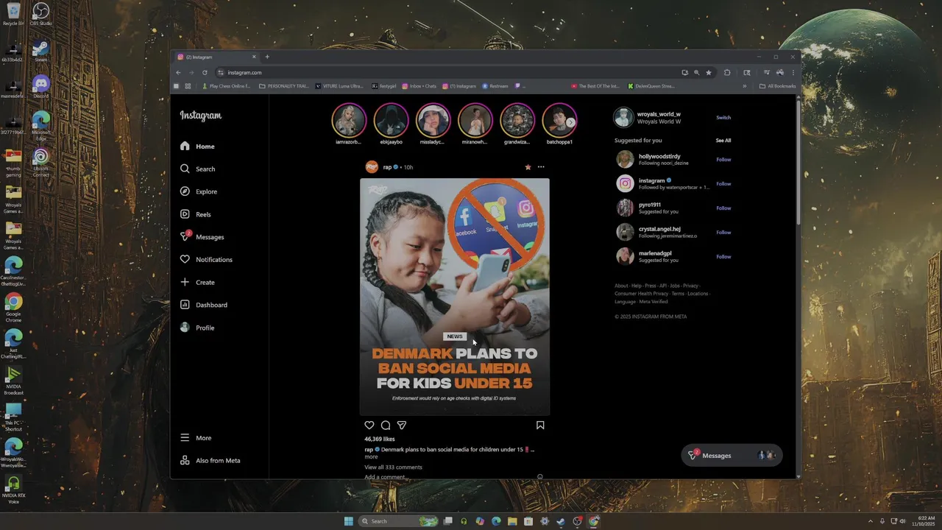Image resolution: width=942 pixels, height=530 pixels.
Task: Like the rap post with heart
Action: pos(369,425)
